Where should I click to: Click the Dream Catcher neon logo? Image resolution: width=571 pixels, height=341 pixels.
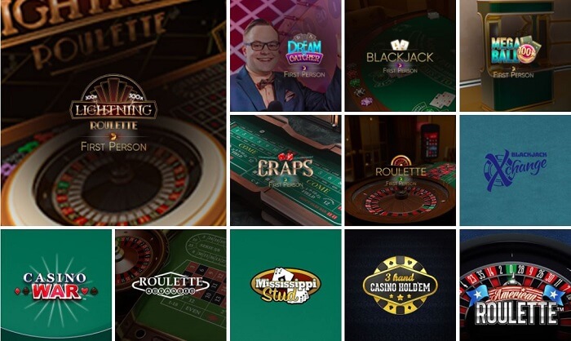pos(305,50)
